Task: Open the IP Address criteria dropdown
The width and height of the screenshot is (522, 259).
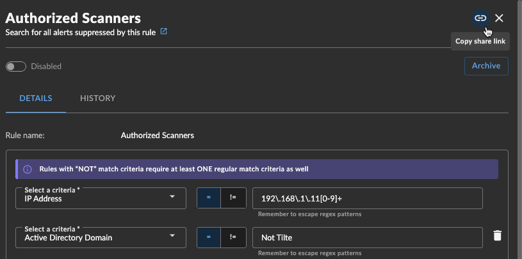Action: [101, 198]
